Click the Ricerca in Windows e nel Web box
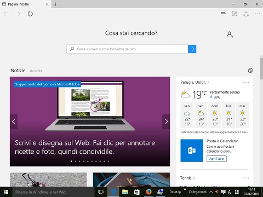 pos(54,192)
